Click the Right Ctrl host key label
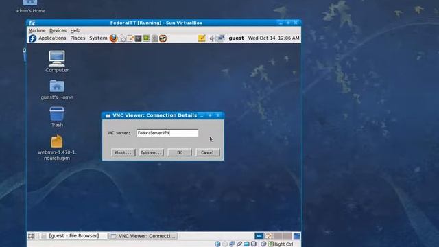This screenshot has width=439, height=247. coord(283,244)
